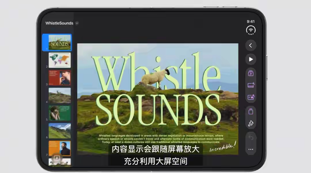Select the world map slide thumbnail
Image resolution: width=311 pixels, height=173 pixels.
pyautogui.click(x=60, y=60)
